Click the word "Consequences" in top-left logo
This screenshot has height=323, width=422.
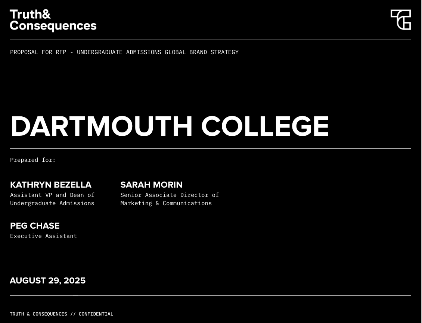(53, 26)
